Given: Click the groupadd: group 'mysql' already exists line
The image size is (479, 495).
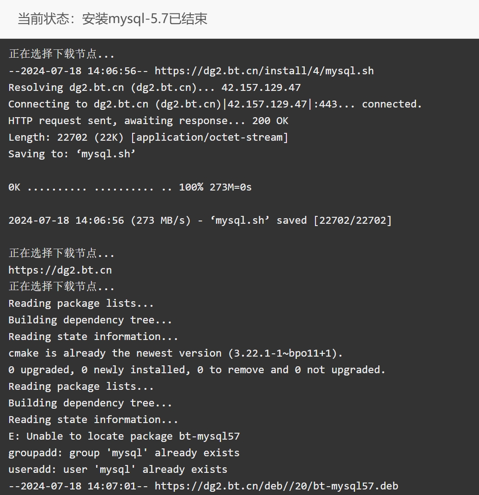Looking at the screenshot, I should (x=124, y=453).
